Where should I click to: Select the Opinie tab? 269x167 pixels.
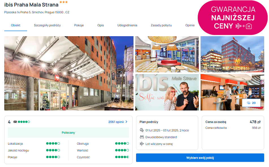[190, 25]
